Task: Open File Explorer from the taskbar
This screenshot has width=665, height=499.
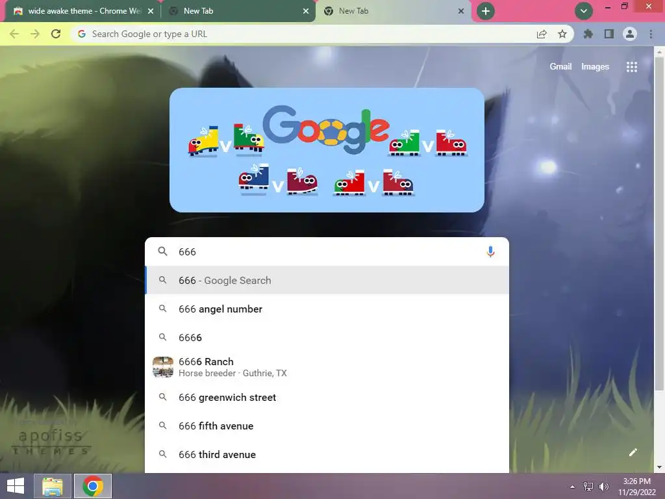Action: click(53, 486)
